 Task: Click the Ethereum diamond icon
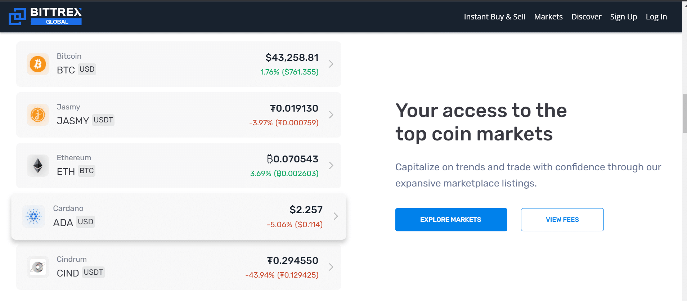click(x=38, y=166)
